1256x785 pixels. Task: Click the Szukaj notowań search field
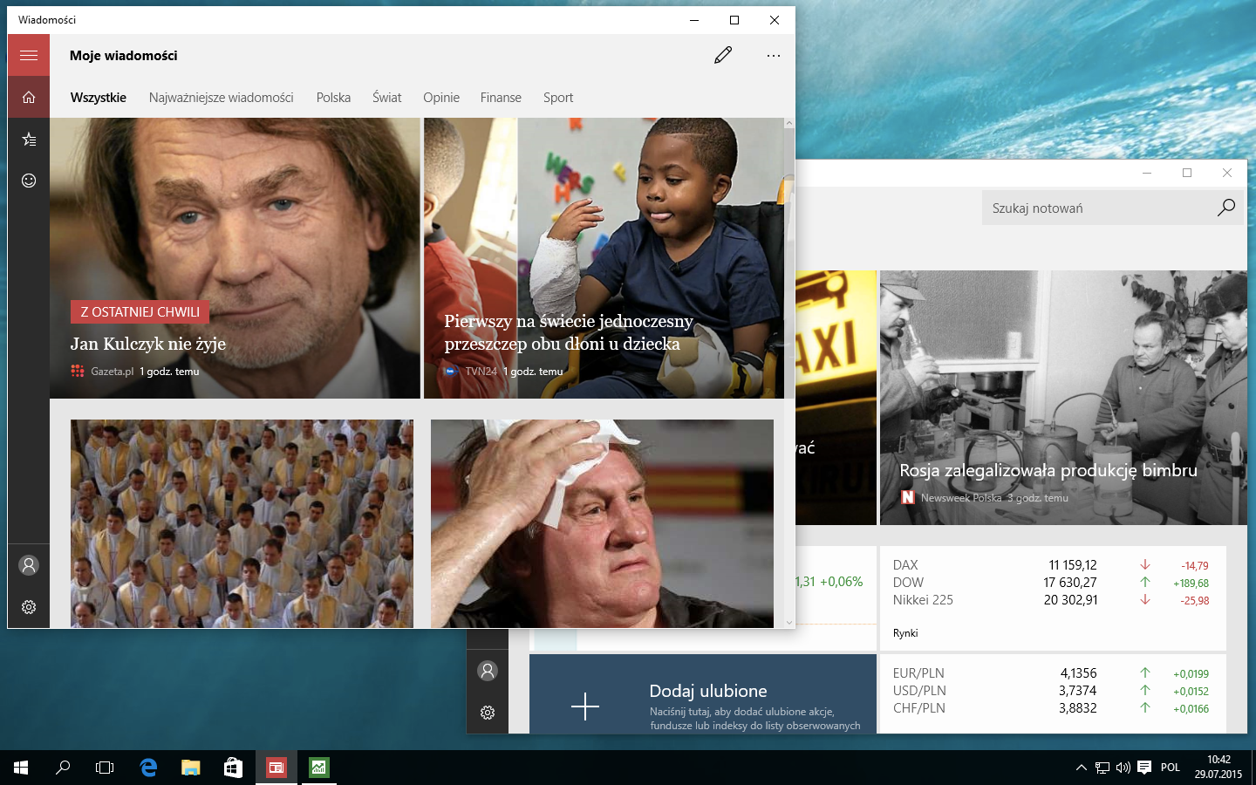(x=1112, y=208)
